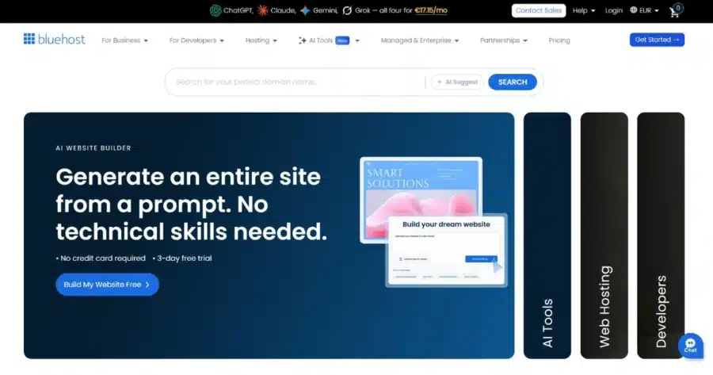The image size is (713, 375).
Task: Click '3-day free trial' text
Action: point(184,258)
